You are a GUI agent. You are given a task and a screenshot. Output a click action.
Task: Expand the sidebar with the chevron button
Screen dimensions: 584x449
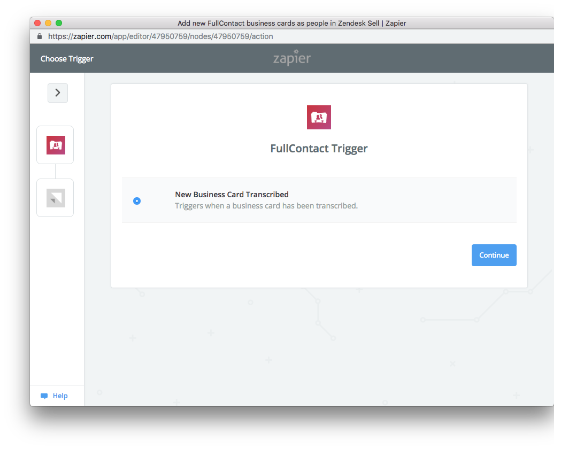click(58, 92)
